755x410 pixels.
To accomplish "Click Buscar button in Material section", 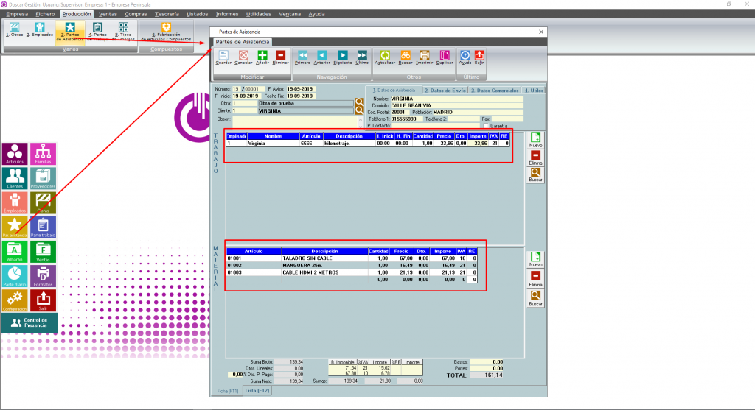I will (535, 299).
